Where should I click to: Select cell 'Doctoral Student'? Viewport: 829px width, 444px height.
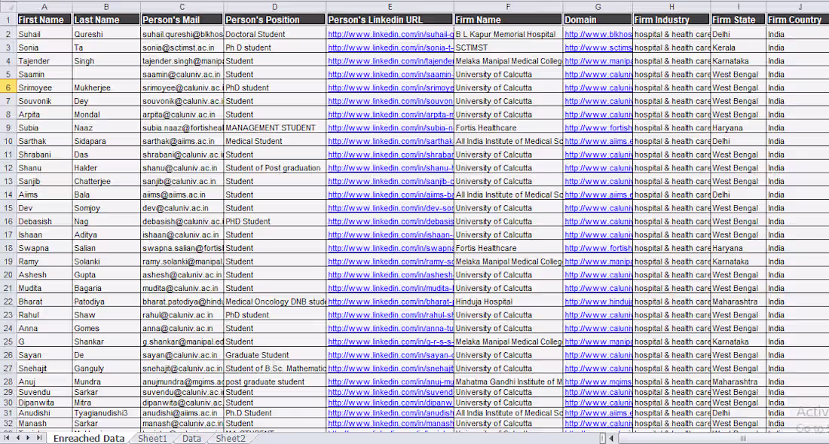coord(275,35)
